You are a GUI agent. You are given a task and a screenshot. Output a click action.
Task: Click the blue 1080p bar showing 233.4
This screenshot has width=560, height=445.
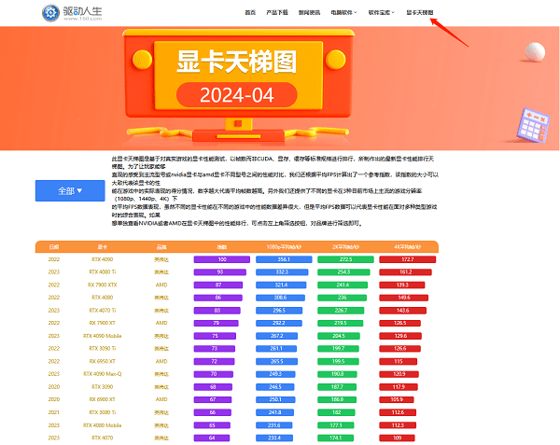(x=274, y=438)
